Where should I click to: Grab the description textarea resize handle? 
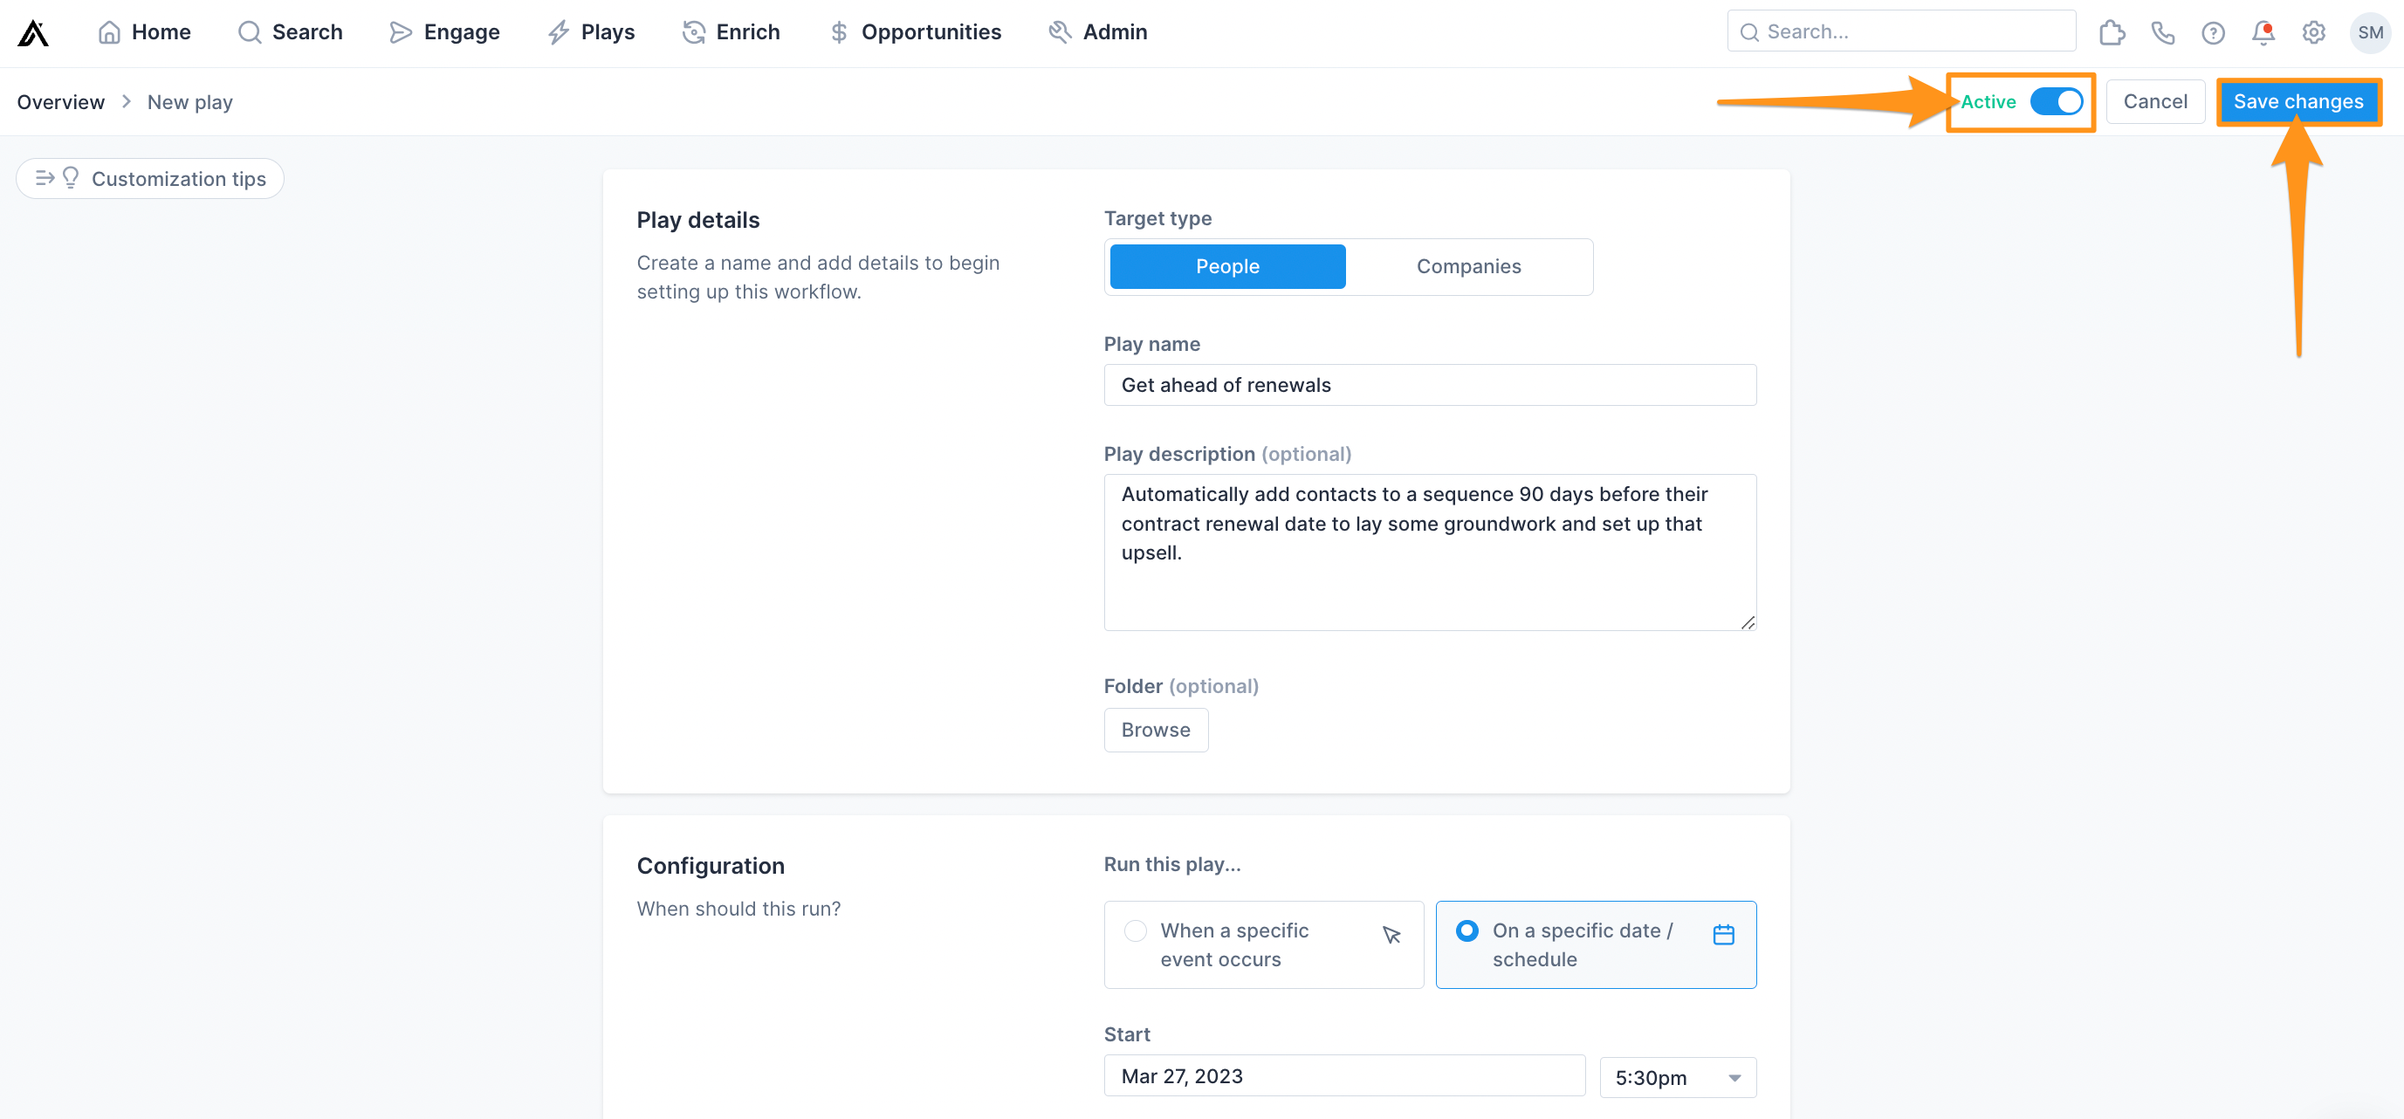pyautogui.click(x=1747, y=622)
